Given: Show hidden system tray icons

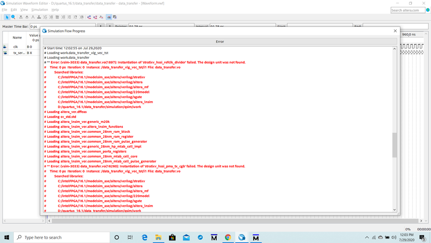Looking at the screenshot, I should [367, 237].
